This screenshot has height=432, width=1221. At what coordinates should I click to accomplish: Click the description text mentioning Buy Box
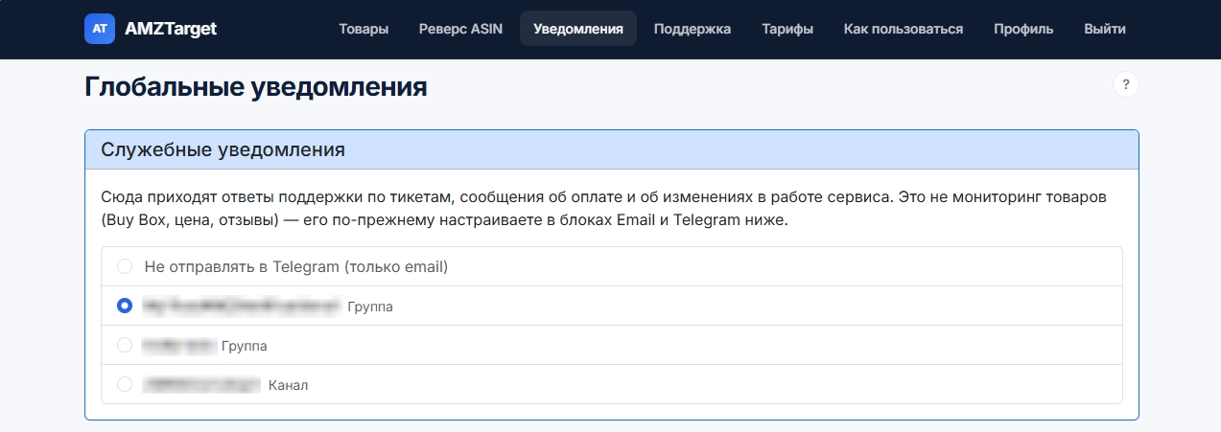click(604, 208)
